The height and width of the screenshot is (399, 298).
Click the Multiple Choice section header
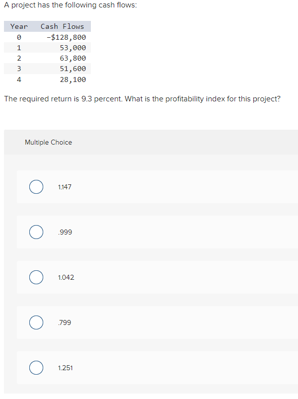pos(48,142)
